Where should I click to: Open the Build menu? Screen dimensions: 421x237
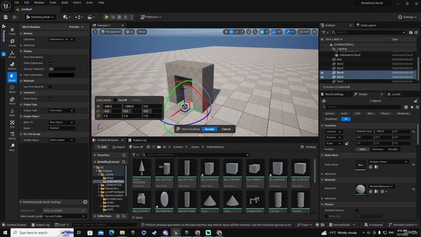[64, 3]
